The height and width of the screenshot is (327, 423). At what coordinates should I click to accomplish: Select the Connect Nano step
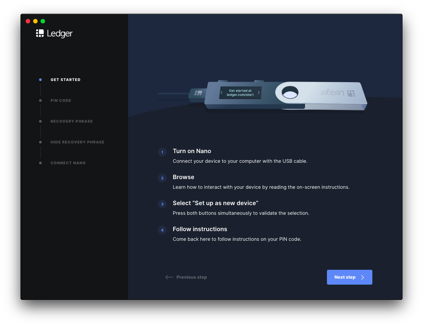pos(68,163)
